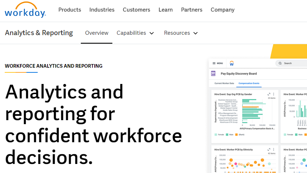Image resolution: width=307 pixels, height=173 pixels.
Task: Open options menu for Worker PCB by Ethnicity
Action: [x=274, y=149]
